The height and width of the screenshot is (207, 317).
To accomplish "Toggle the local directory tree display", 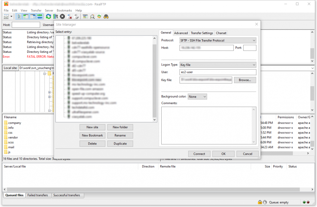I will tap(26, 16).
